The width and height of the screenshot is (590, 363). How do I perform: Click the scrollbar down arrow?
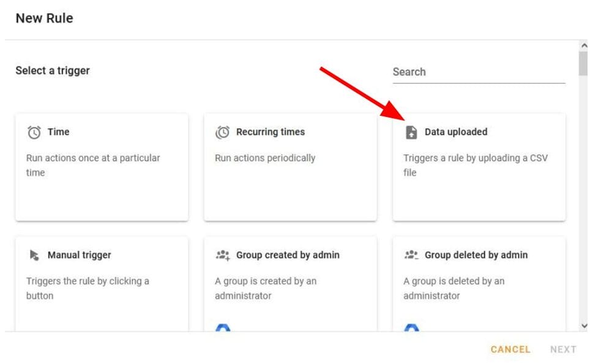coord(583,326)
